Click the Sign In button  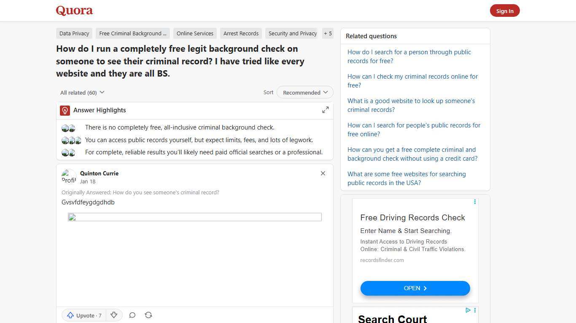tap(505, 11)
